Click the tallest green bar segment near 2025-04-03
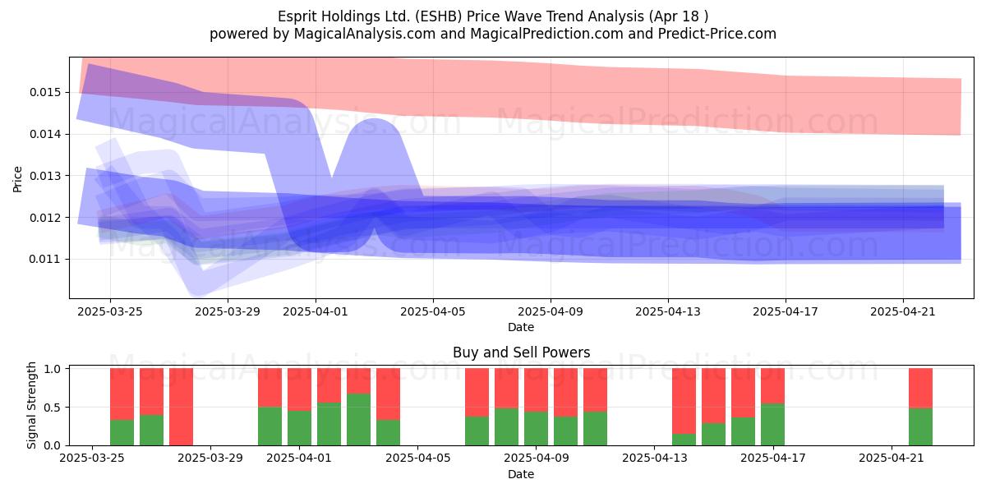The height and width of the screenshot is (493, 986). tap(358, 419)
